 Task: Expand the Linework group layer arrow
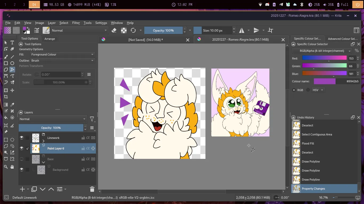point(43,141)
